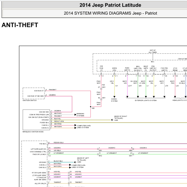Click 'COM IN TIRE PRESS LAN' pin label
The width and height of the screenshot is (187, 187).
coord(39,115)
